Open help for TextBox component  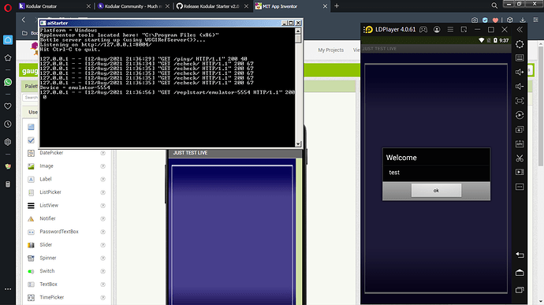(103, 285)
